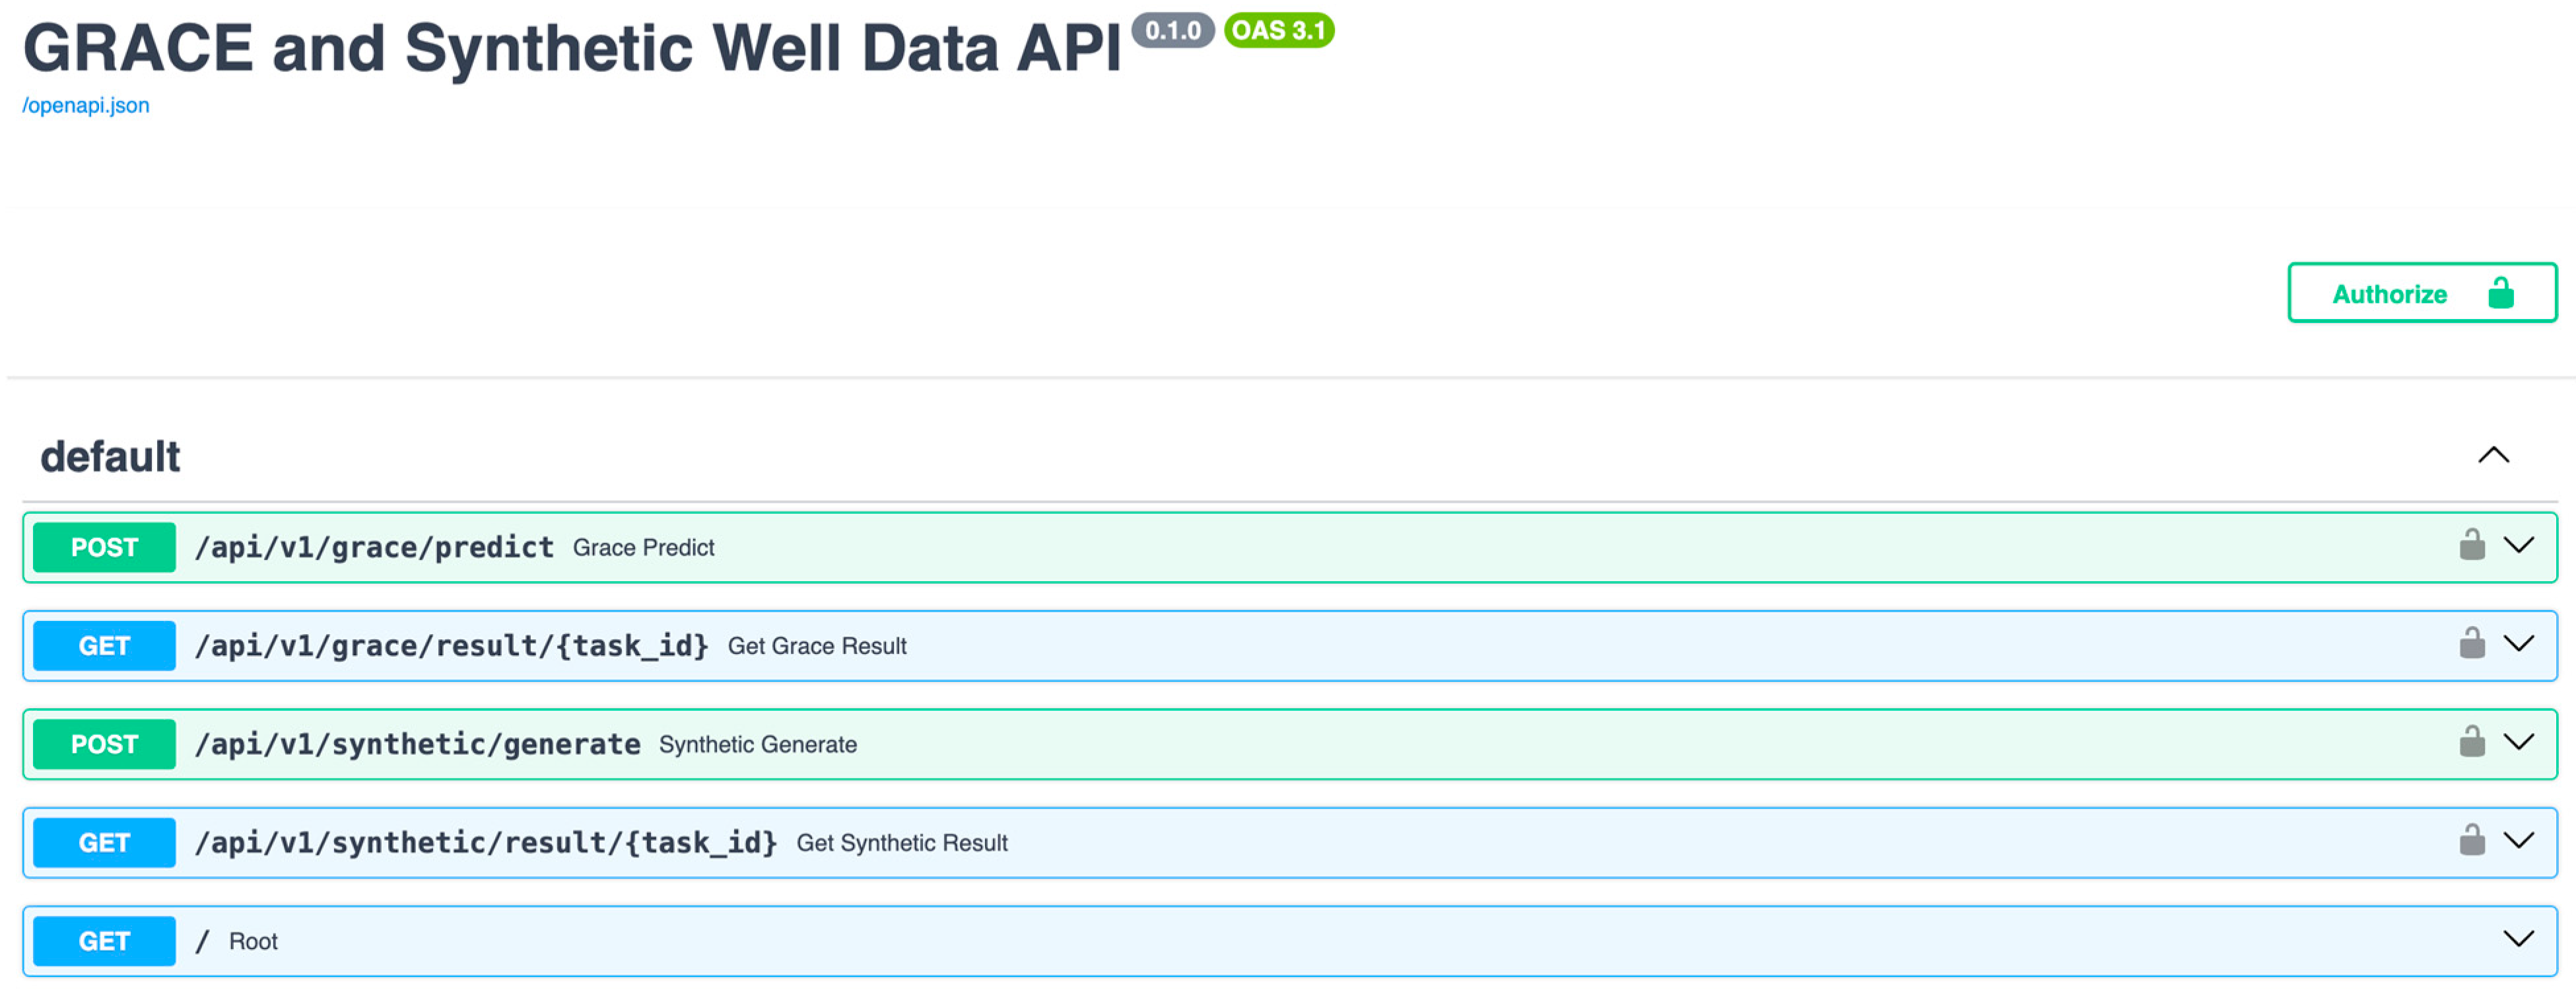Click the default section heading
Viewport: 2576px width, 1002px height.
(x=110, y=456)
